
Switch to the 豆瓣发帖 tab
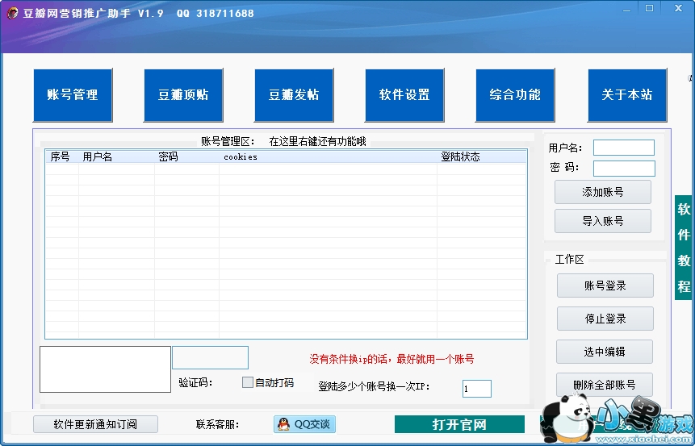tap(294, 95)
